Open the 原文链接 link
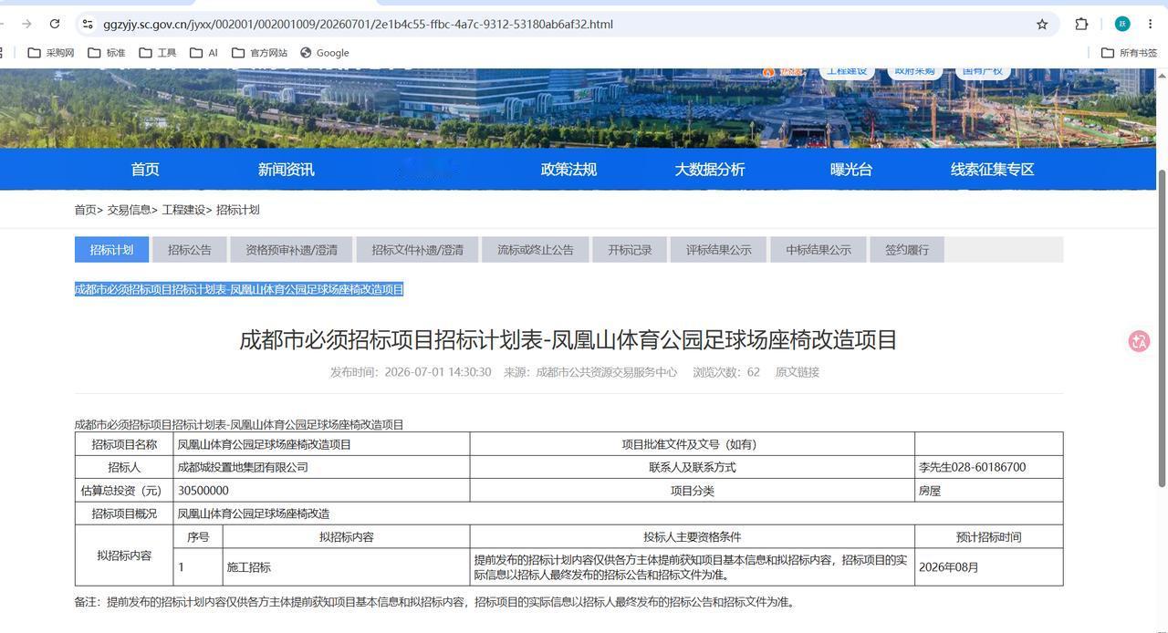 [798, 372]
